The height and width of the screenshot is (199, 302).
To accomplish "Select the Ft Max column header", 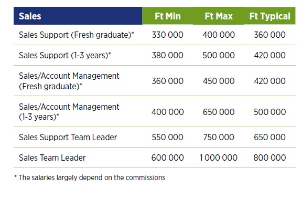I will (219, 16).
